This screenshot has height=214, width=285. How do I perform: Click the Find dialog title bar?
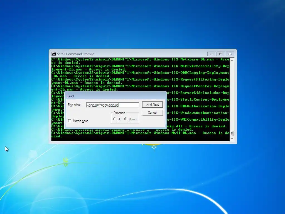pos(116,96)
